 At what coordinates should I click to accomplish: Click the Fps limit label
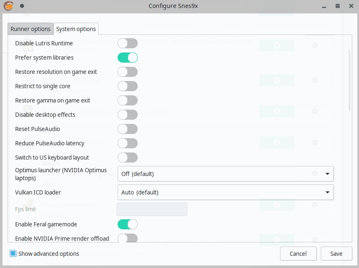pyautogui.click(x=26, y=209)
